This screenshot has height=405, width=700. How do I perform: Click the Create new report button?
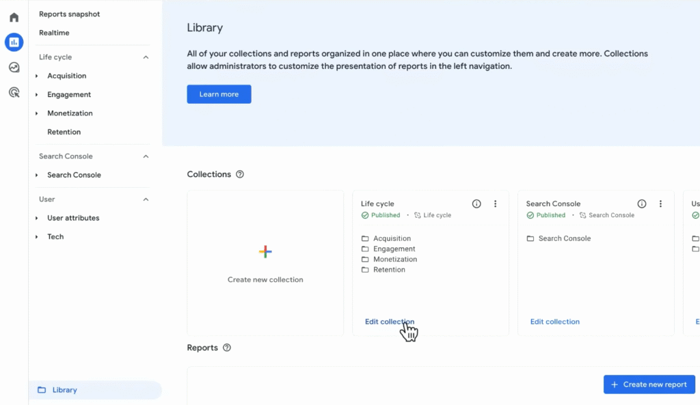click(649, 385)
